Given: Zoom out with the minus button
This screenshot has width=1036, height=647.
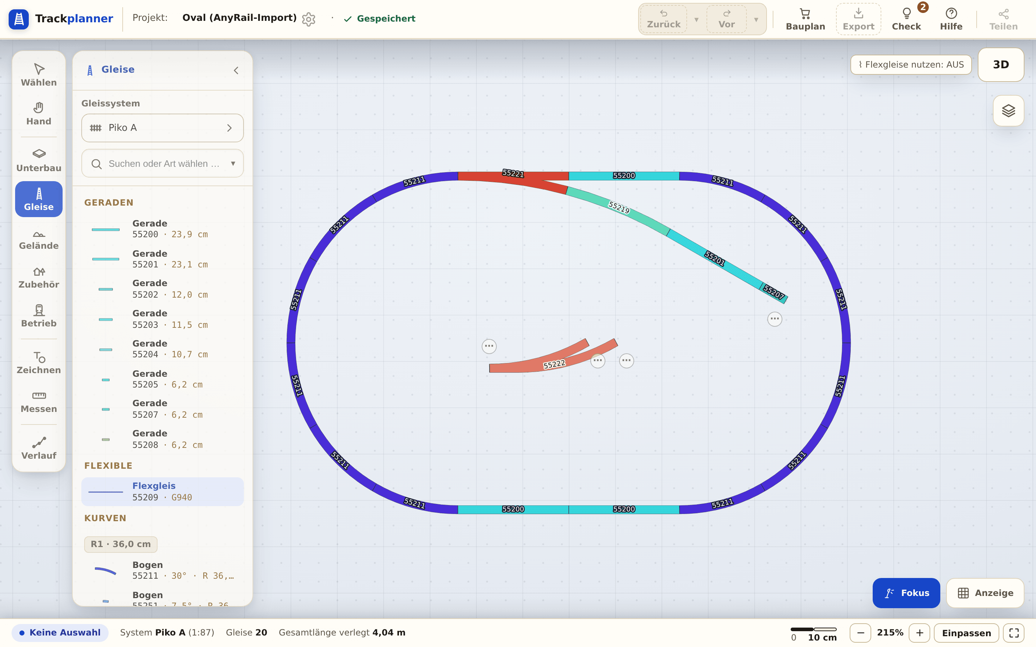Looking at the screenshot, I should pos(860,633).
